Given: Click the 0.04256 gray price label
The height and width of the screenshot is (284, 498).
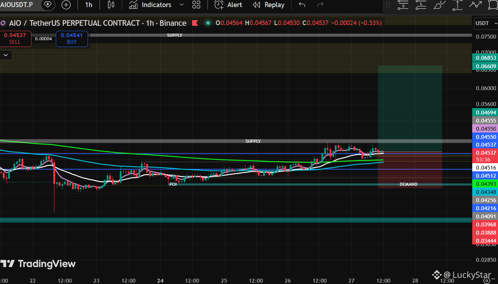Looking at the screenshot, I should 486,200.
